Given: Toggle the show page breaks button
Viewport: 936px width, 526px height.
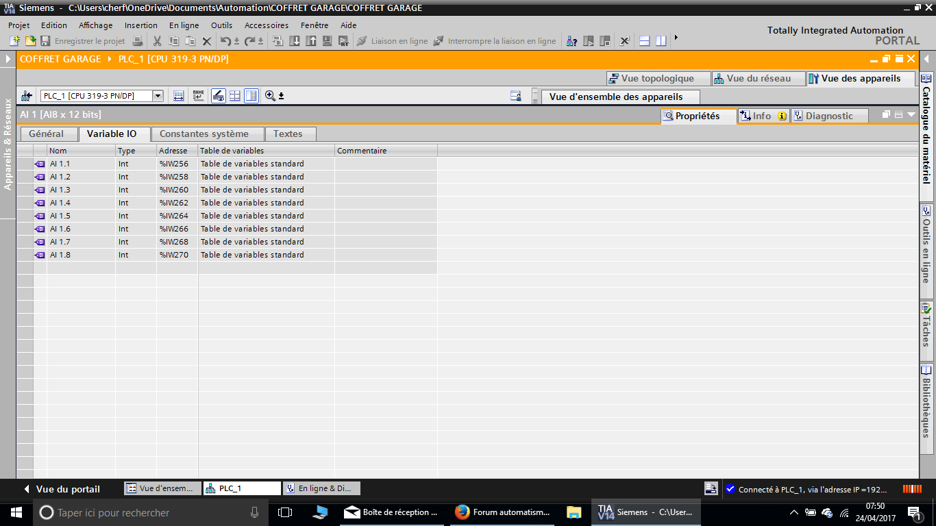Looking at the screenshot, I should click(234, 96).
